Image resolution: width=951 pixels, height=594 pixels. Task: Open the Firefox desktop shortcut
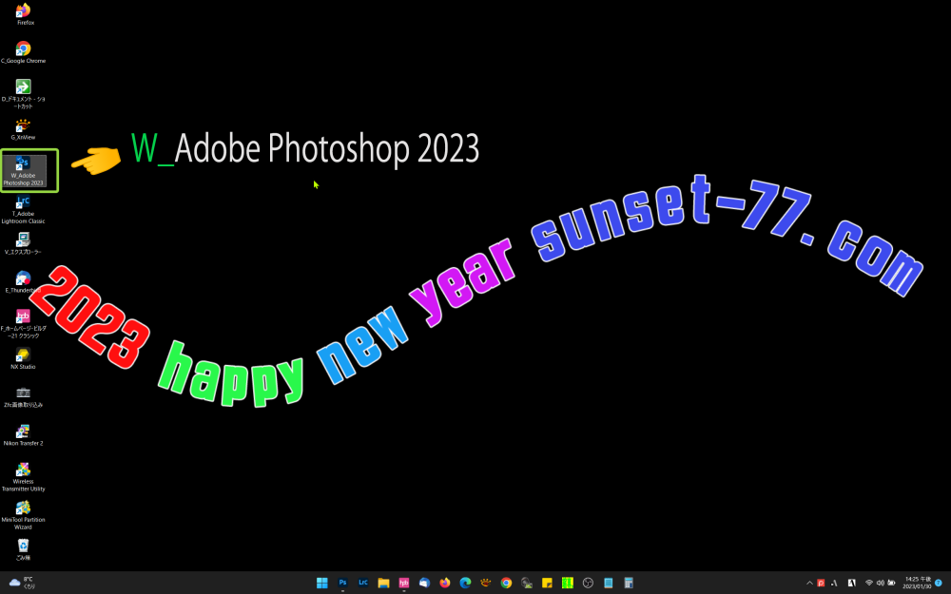tap(24, 14)
